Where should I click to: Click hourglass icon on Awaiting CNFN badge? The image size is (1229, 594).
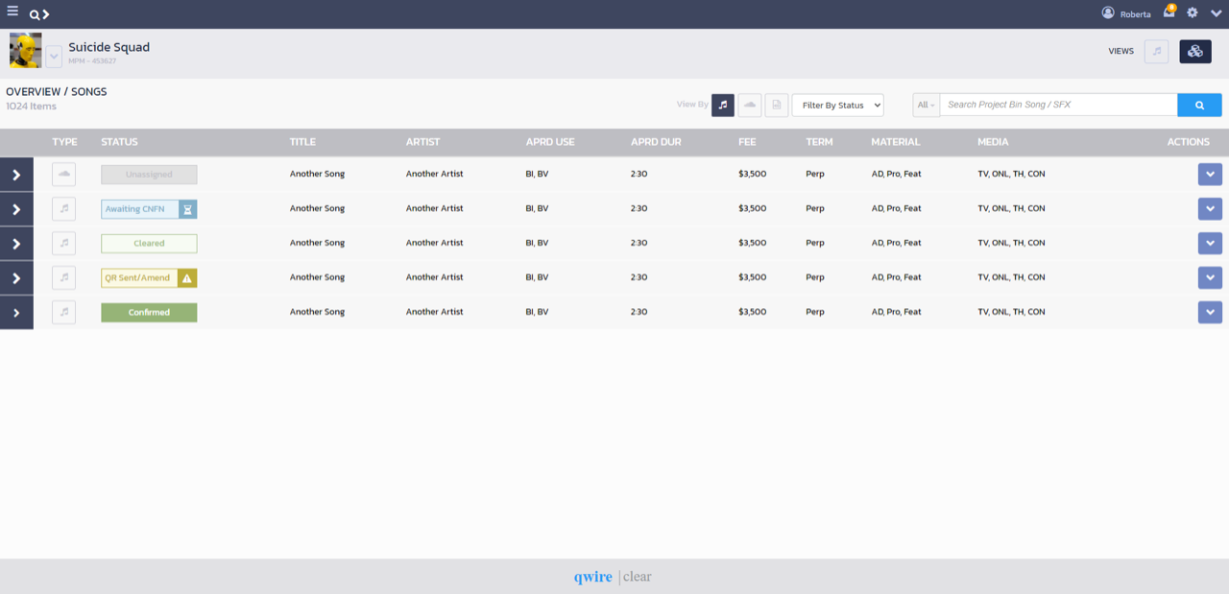tap(187, 209)
